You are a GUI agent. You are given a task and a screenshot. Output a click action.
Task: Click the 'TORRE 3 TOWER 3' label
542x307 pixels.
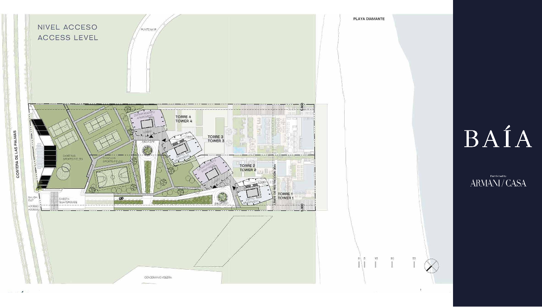216,139
